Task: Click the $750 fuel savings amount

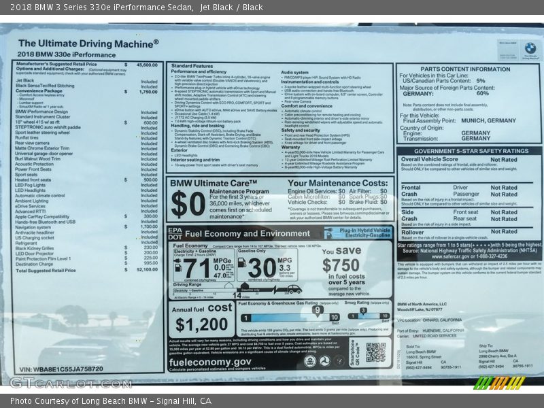Action: tap(341, 266)
